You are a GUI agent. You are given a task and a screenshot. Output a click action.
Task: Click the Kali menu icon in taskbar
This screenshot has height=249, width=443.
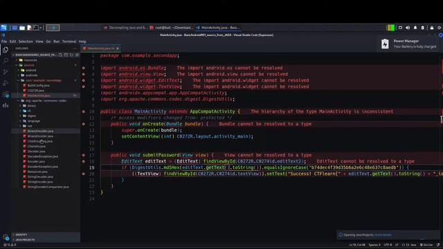[3, 28]
